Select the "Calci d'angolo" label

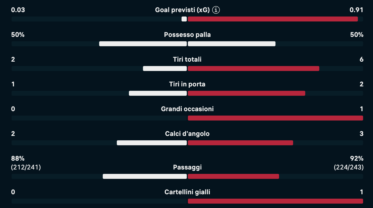tap(187, 134)
